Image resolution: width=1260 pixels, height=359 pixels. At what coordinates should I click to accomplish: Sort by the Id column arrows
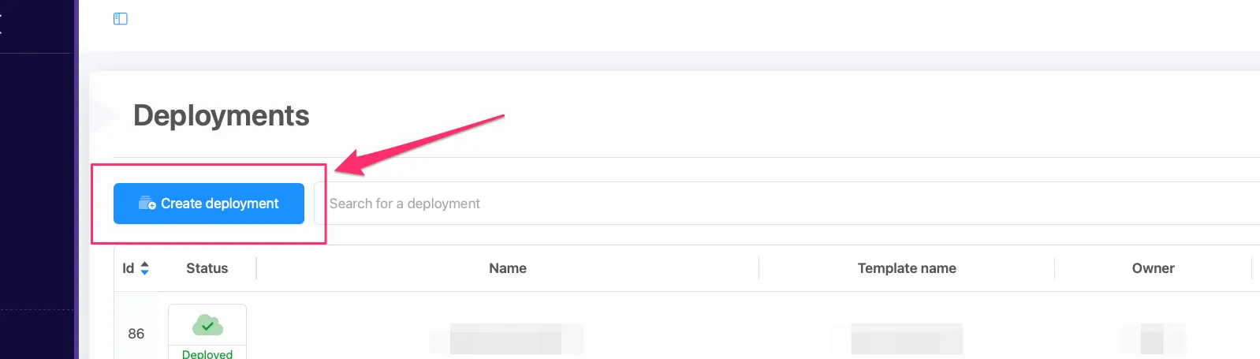click(144, 268)
